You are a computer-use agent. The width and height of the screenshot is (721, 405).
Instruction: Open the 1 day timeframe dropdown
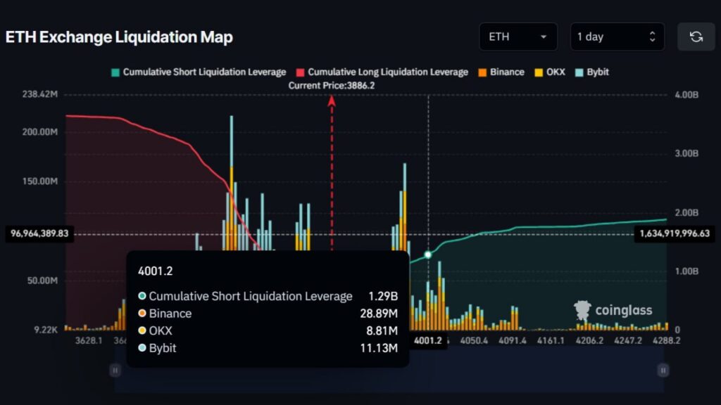point(616,37)
